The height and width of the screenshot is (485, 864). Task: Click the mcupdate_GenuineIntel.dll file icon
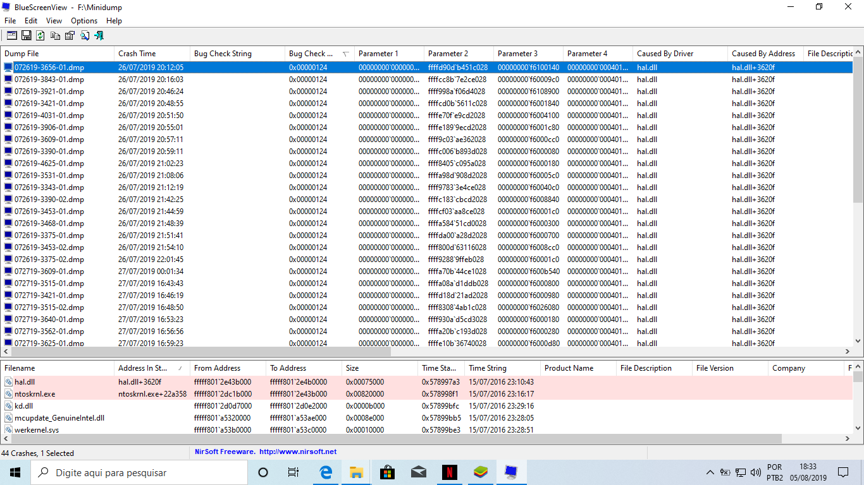pyautogui.click(x=8, y=417)
